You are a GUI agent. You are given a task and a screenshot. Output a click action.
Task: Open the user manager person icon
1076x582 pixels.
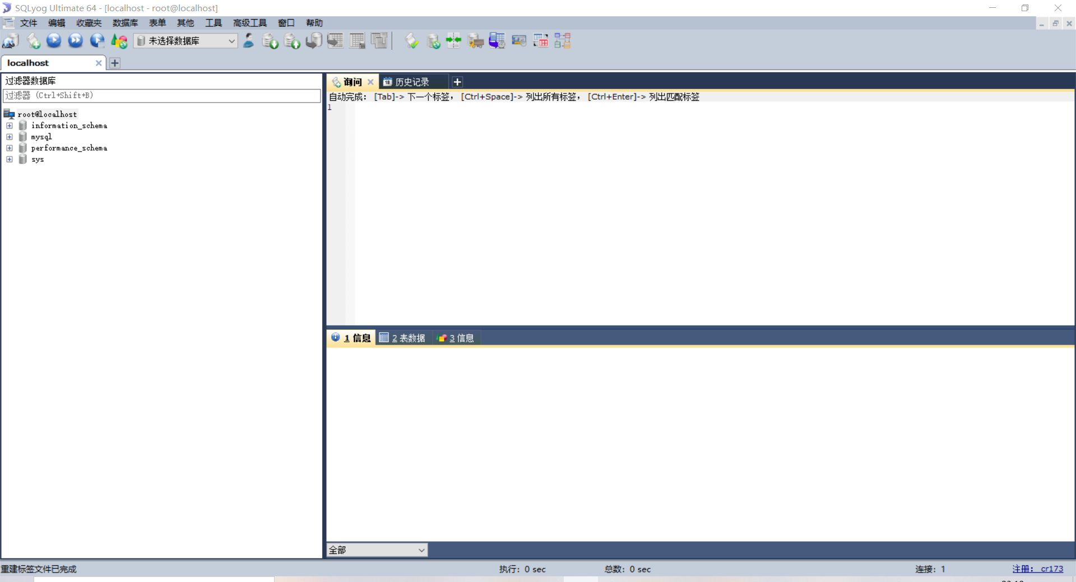tap(249, 41)
